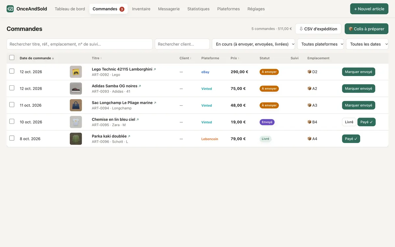Mark the Sac Longchamp order as envoyé
Screen dimensions: 395x247
(358, 105)
